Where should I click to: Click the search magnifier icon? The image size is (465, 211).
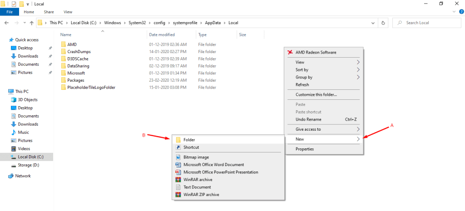coord(400,23)
